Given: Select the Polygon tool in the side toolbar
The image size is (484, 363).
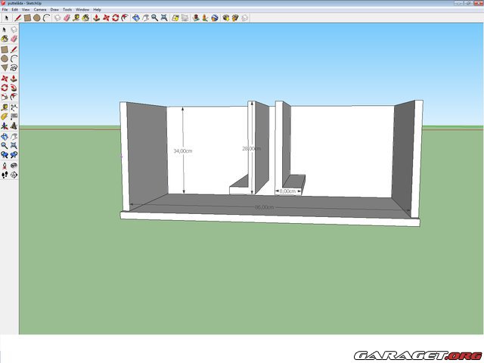Looking at the screenshot, I should tap(5, 67).
